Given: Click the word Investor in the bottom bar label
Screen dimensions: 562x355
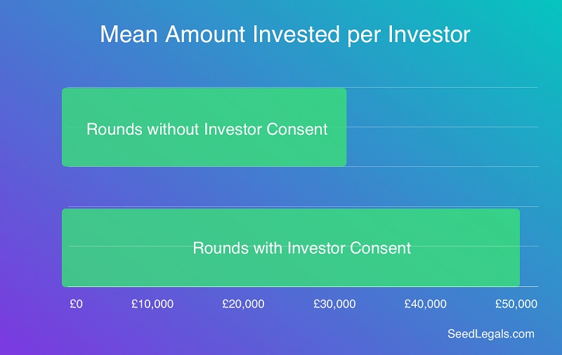Looking at the screenshot, I should (x=315, y=248).
